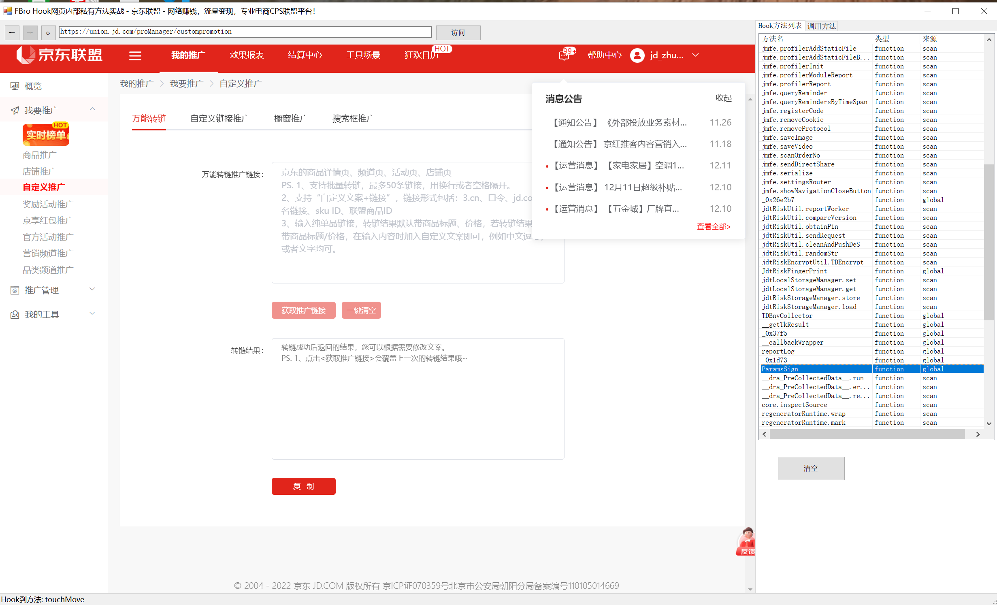Open the 《外部投放业务素材... announcement
This screenshot has width=997, height=605.
click(619, 123)
